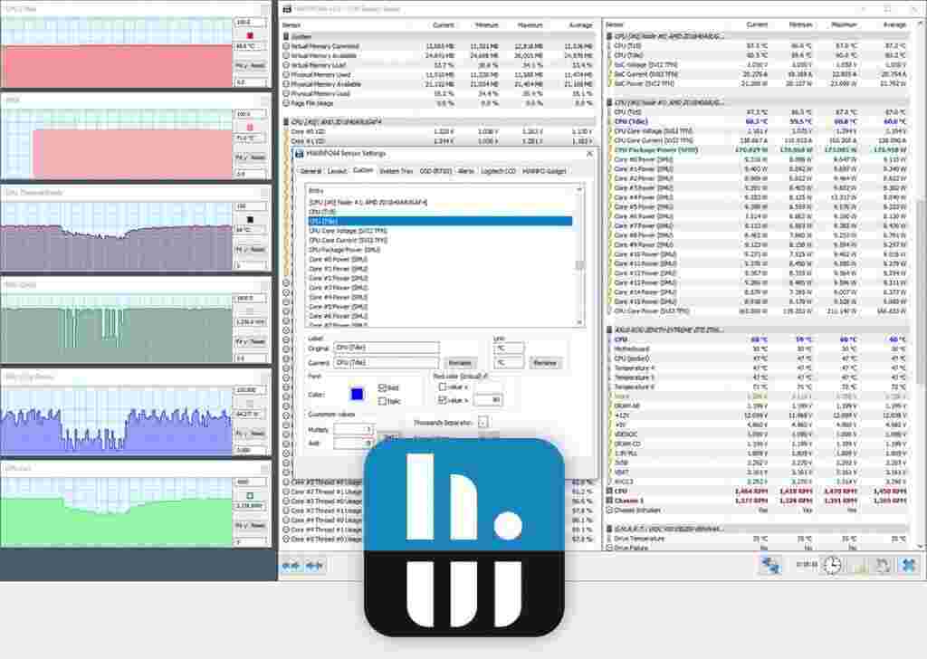The image size is (927, 659).
Task: Toggle the 'value >' red-value threshold checkbox
Action: 441,399
